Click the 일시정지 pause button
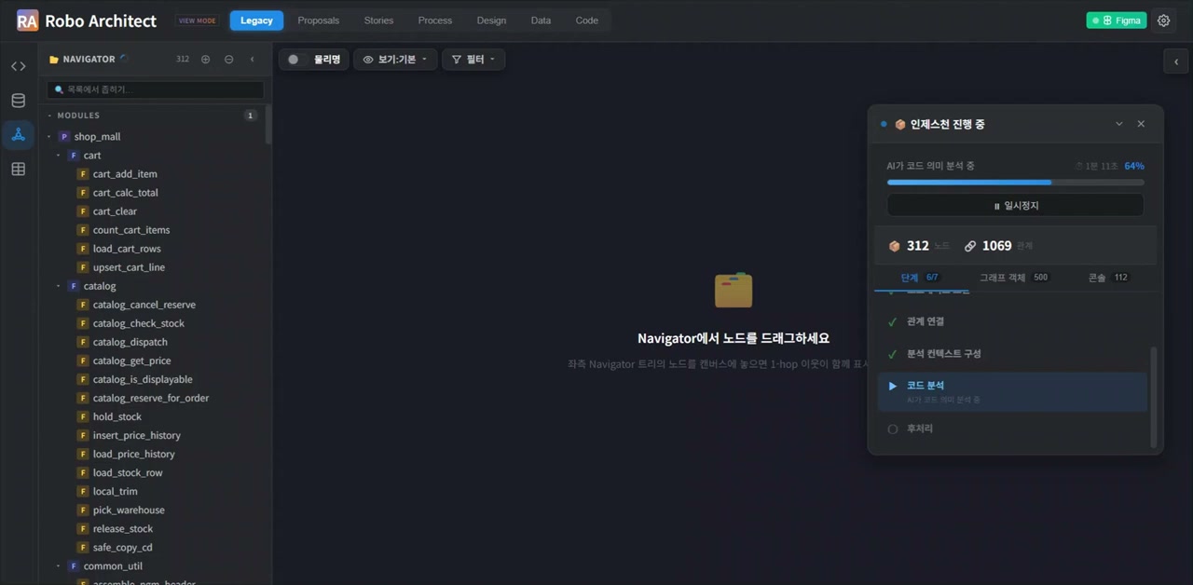Screen dimensions: 1193x585 tap(1015, 206)
